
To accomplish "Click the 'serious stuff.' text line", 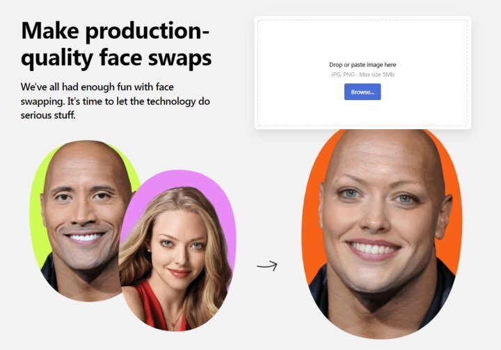I will [48, 115].
